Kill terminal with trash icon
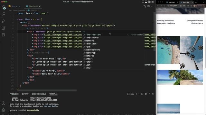Viewport: 206px width, 115px height. pyautogui.click(x=146, y=94)
